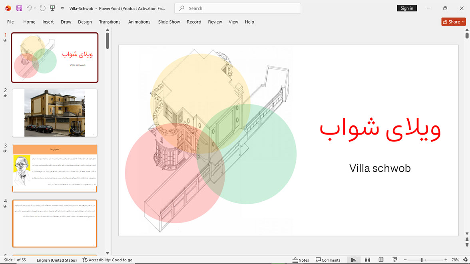The image size is (470, 264).
Task: Click animation star icon under slide 3
Action: [5, 151]
